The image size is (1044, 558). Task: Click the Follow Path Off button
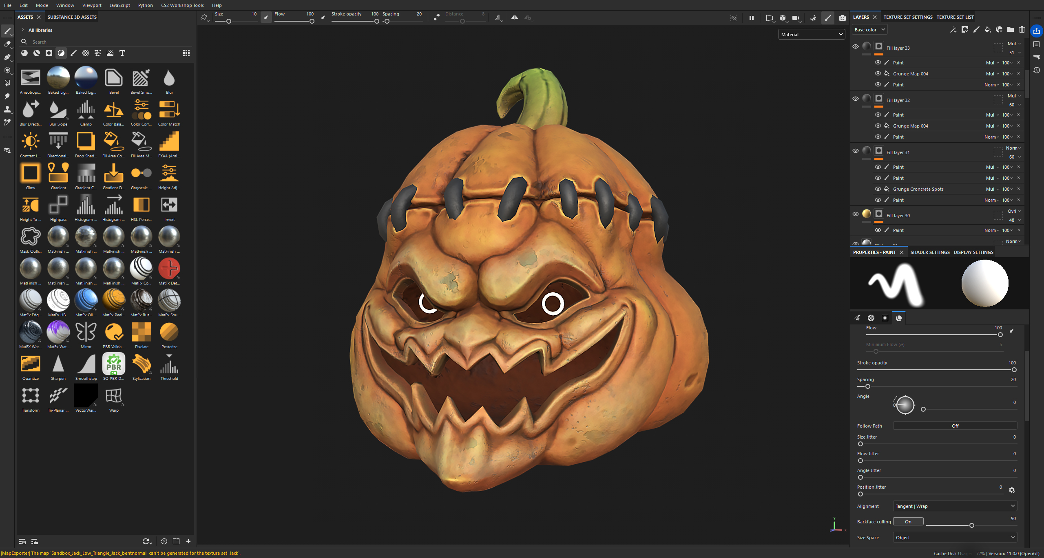point(955,426)
